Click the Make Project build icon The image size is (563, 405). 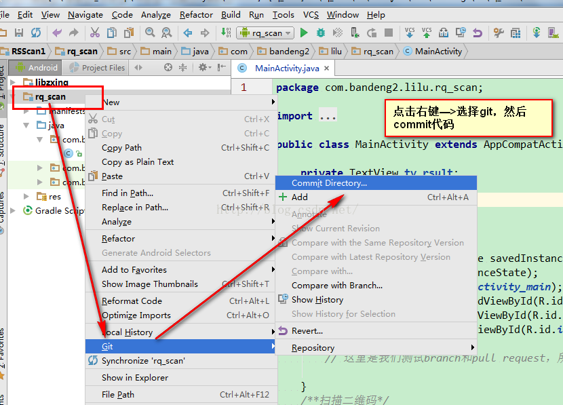226,33
